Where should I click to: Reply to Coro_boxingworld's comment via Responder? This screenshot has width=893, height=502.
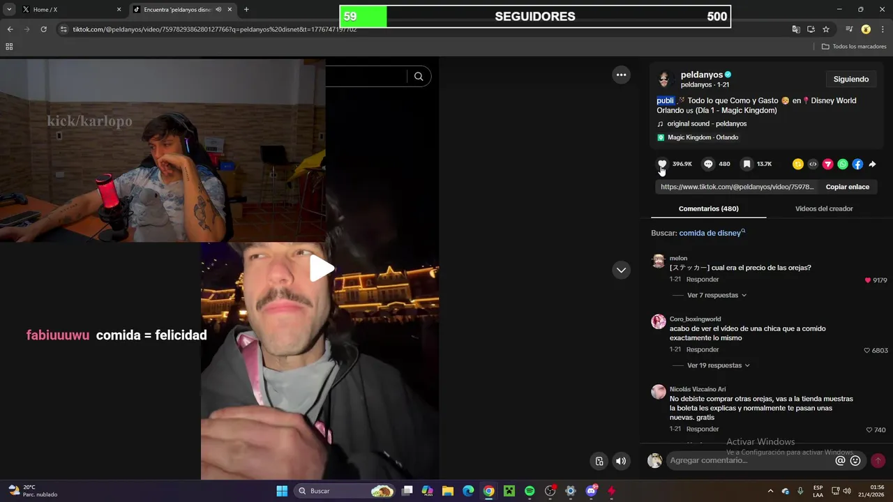click(703, 349)
